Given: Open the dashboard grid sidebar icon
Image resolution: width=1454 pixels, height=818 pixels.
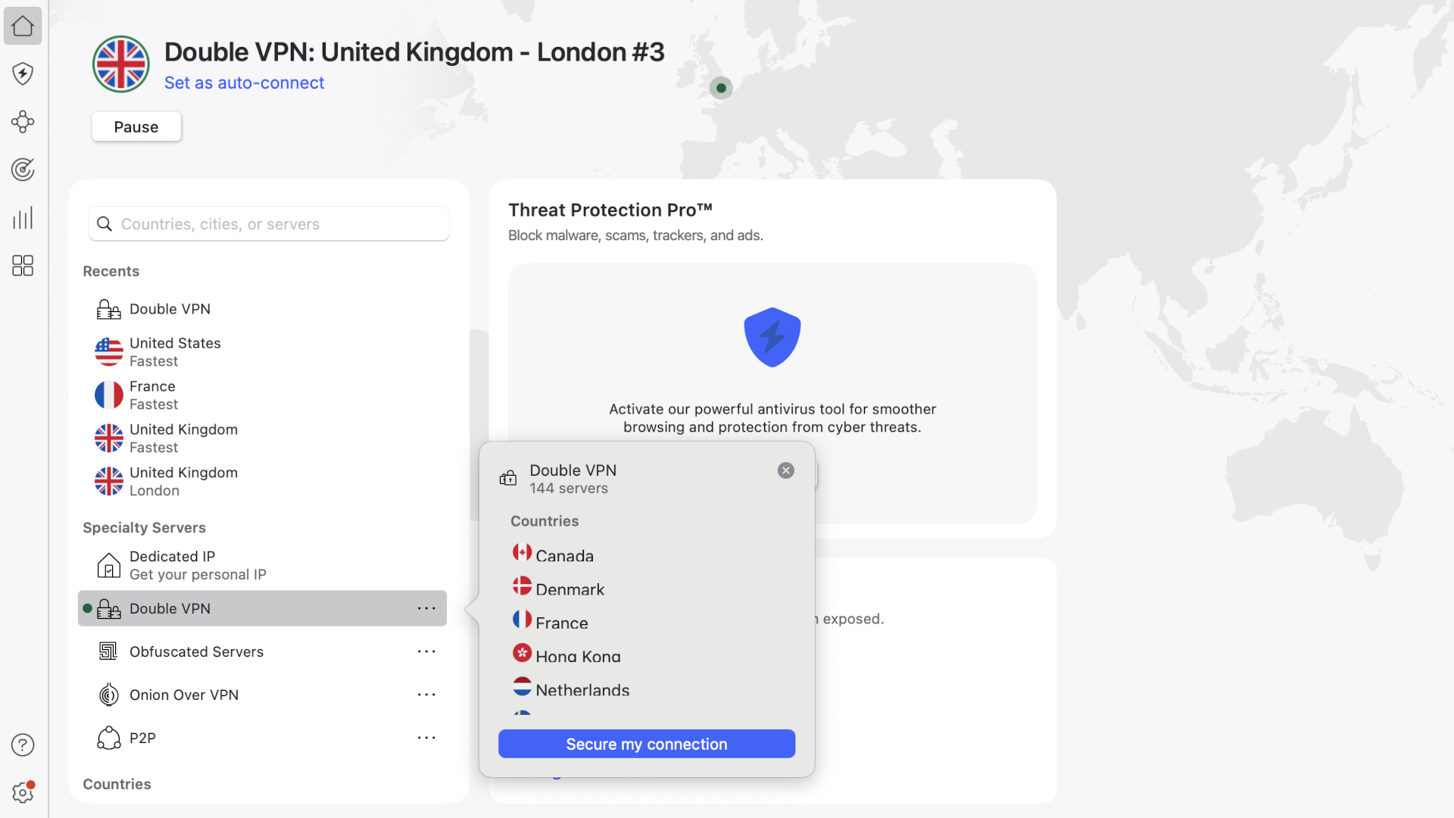Looking at the screenshot, I should pos(23,266).
